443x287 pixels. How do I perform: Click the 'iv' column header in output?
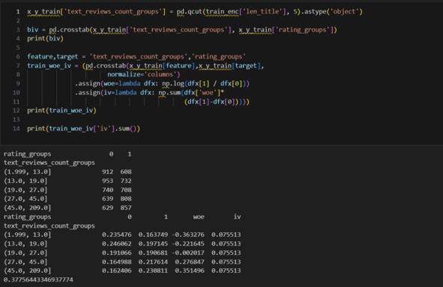click(x=238, y=217)
